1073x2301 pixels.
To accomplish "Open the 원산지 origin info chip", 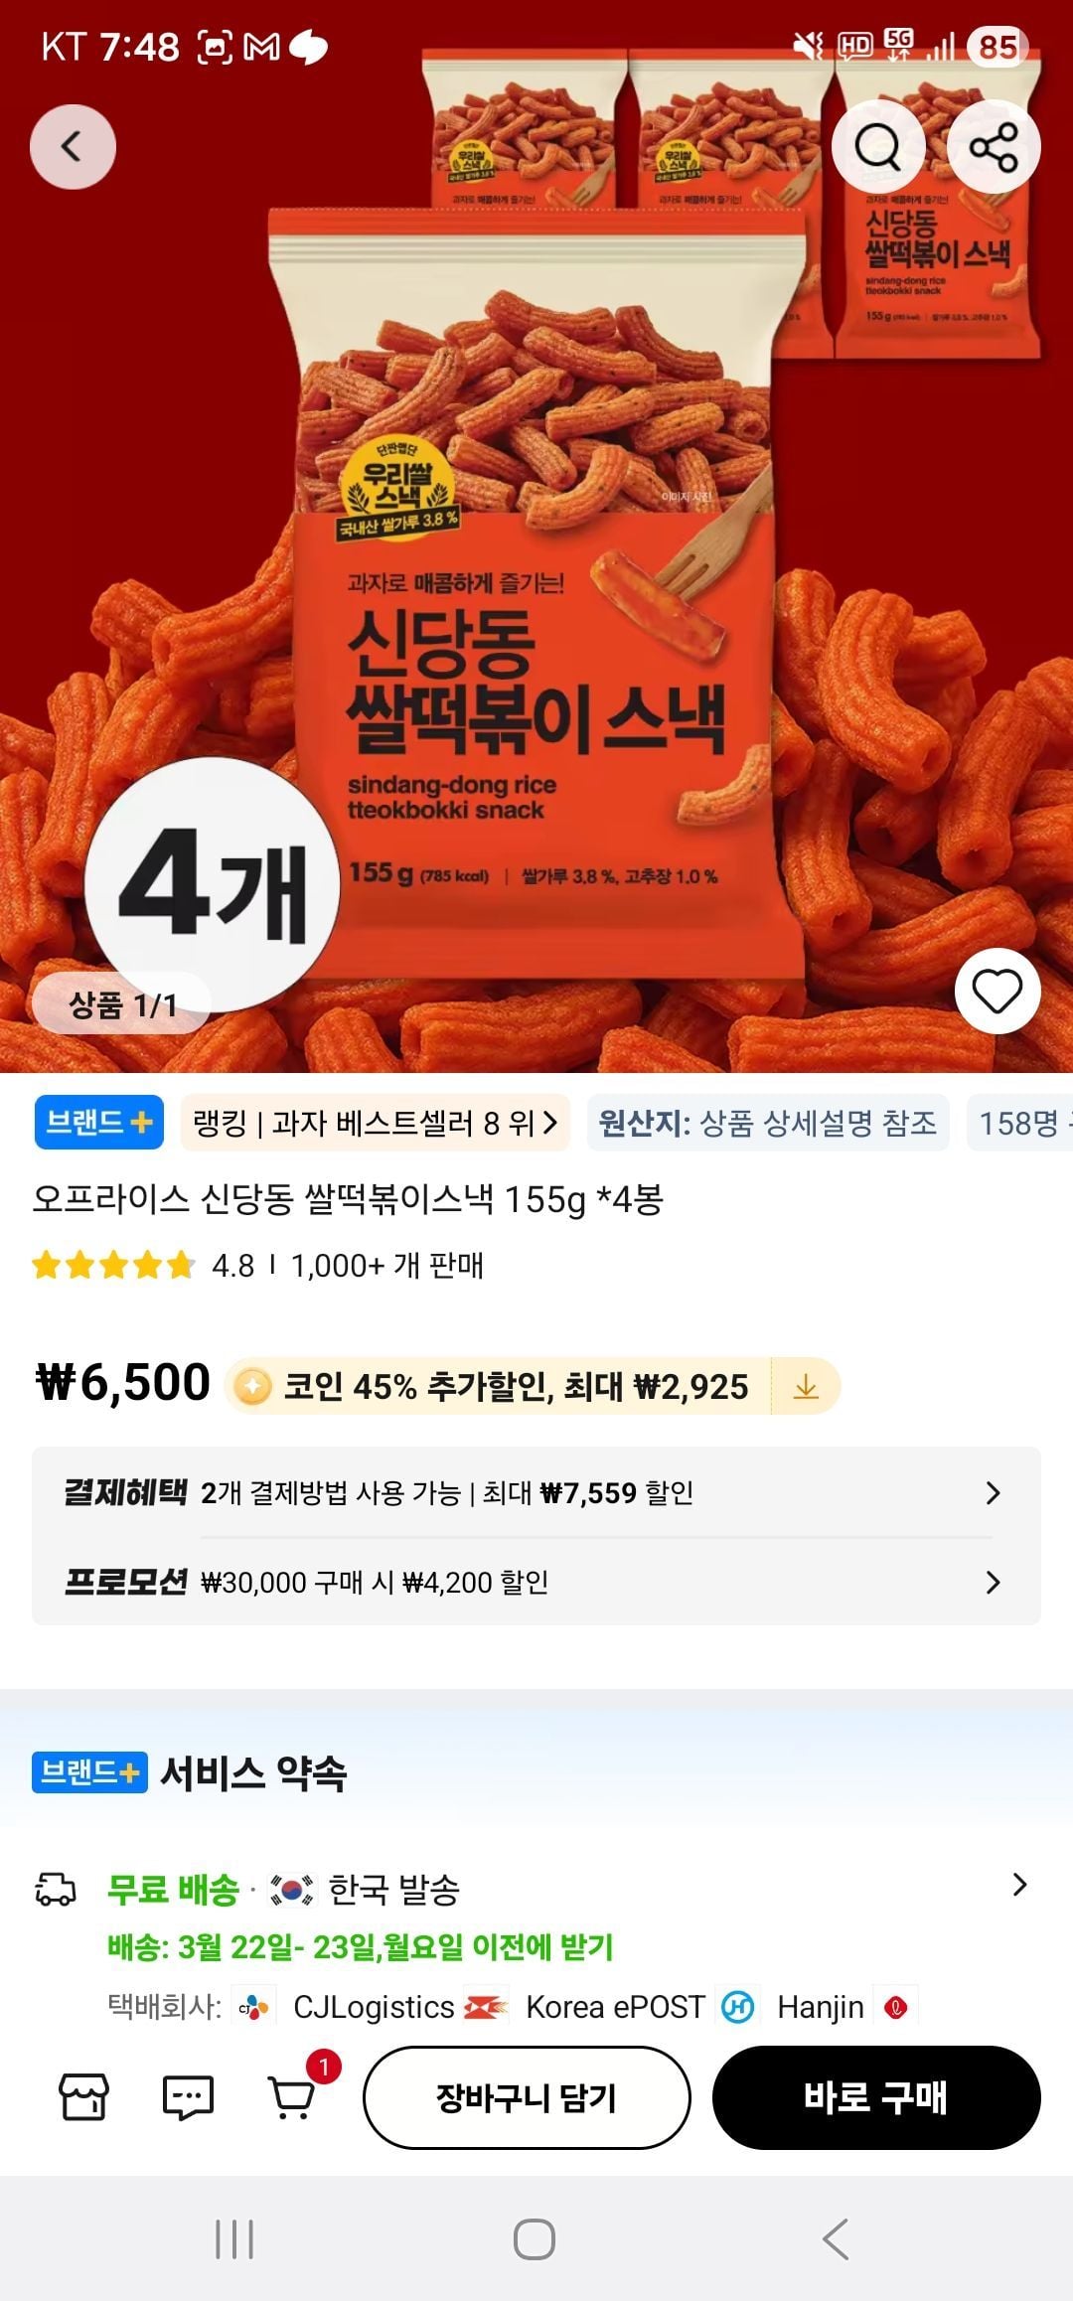I will (768, 1123).
